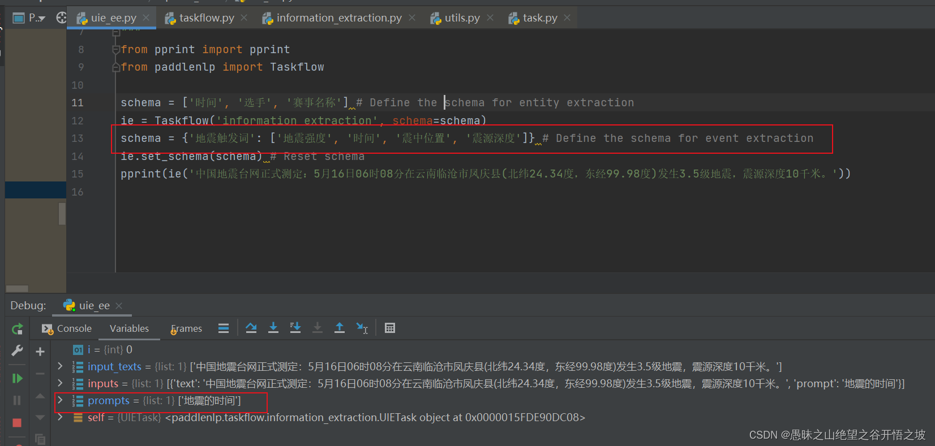Step into my code

(x=295, y=328)
